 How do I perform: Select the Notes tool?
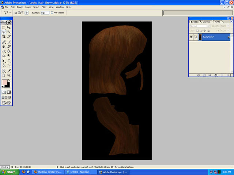(x=4, y=71)
